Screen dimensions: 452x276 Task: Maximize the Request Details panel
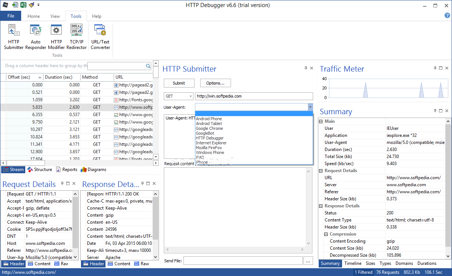pyautogui.click(x=68, y=183)
